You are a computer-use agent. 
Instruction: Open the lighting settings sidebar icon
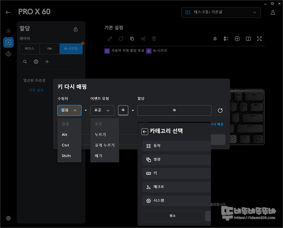click(8, 31)
